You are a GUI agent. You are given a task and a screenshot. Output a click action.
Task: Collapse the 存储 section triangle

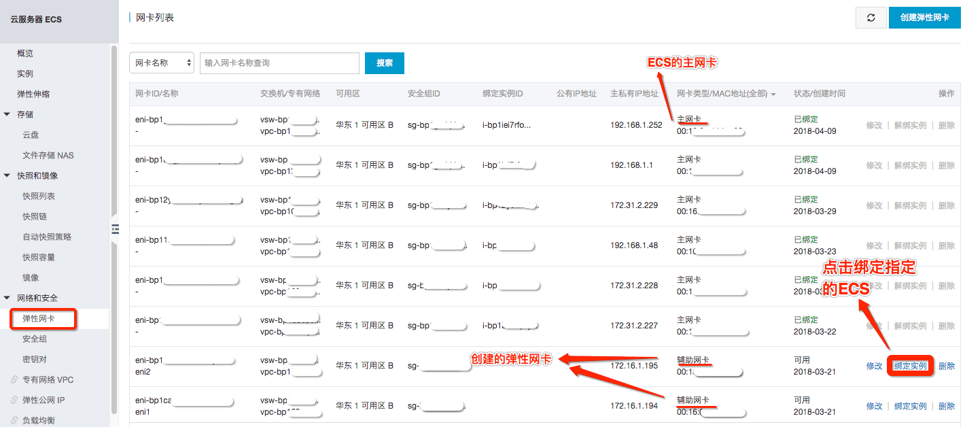point(7,115)
